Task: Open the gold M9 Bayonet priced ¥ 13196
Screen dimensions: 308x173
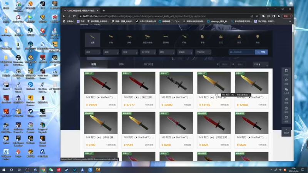Action: pos(214,90)
